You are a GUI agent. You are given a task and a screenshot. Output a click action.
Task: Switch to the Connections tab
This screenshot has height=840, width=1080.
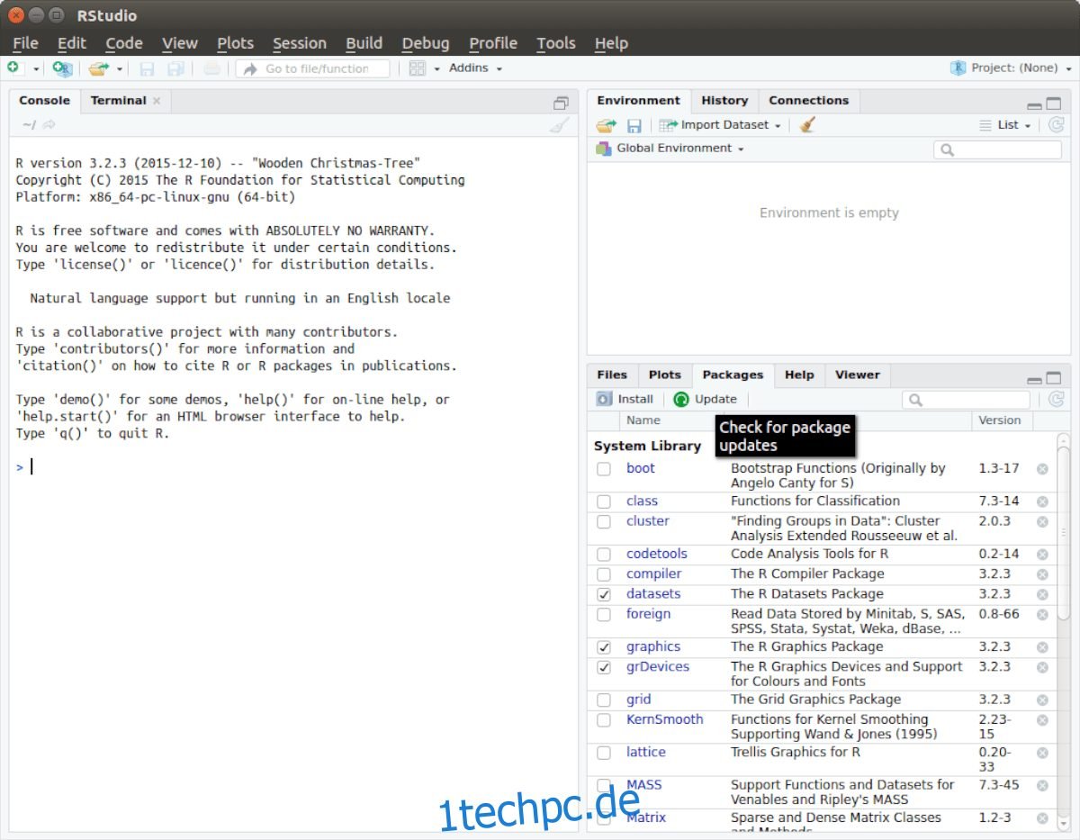pos(808,101)
